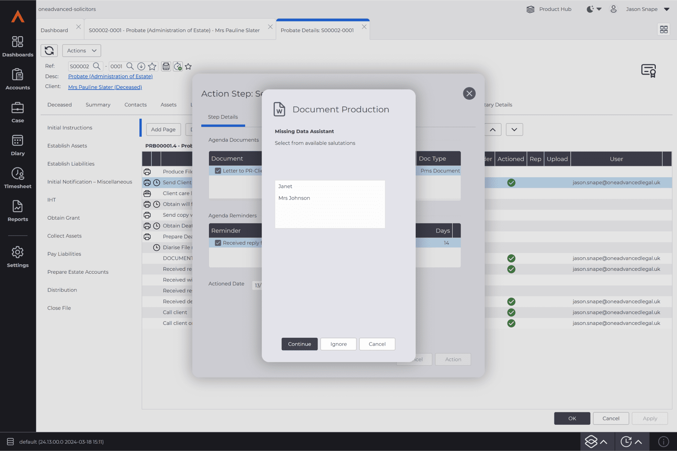The image size is (677, 451).
Task: Click Ignore in Missing Data Assistant
Action: [338, 344]
